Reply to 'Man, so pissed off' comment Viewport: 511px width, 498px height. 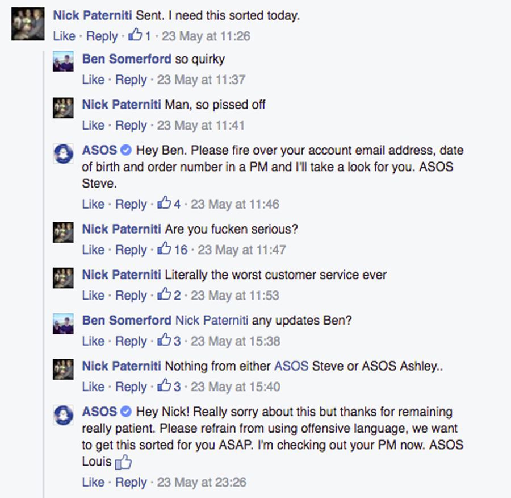[x=131, y=126]
